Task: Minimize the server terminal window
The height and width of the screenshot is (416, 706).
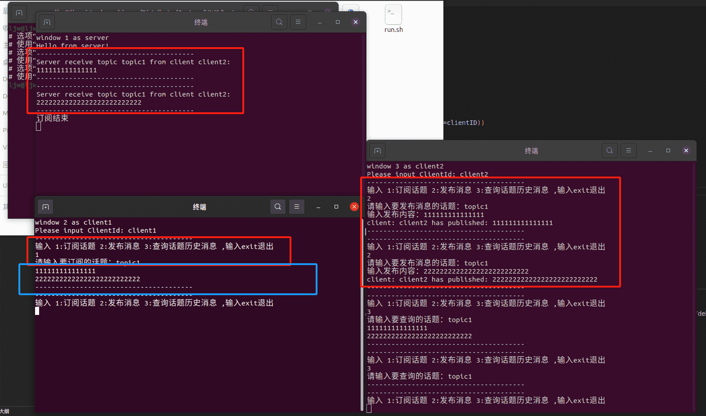Action: [320, 22]
